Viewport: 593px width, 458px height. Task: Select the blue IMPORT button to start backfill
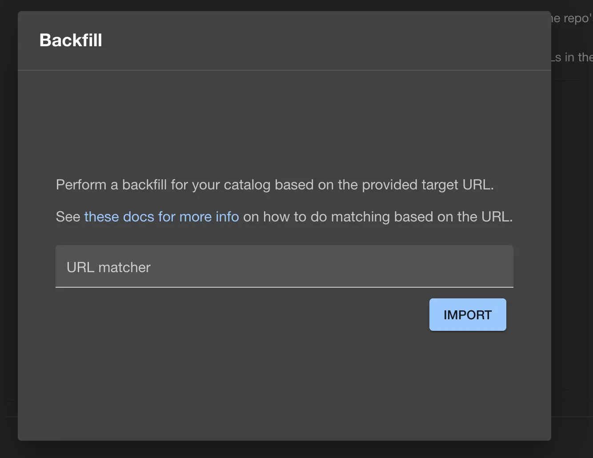(467, 314)
